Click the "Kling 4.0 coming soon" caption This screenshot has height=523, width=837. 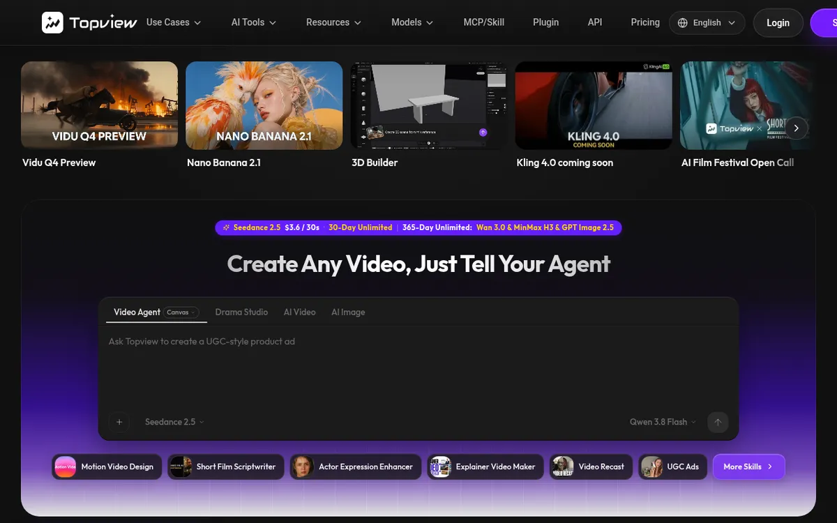tap(565, 162)
